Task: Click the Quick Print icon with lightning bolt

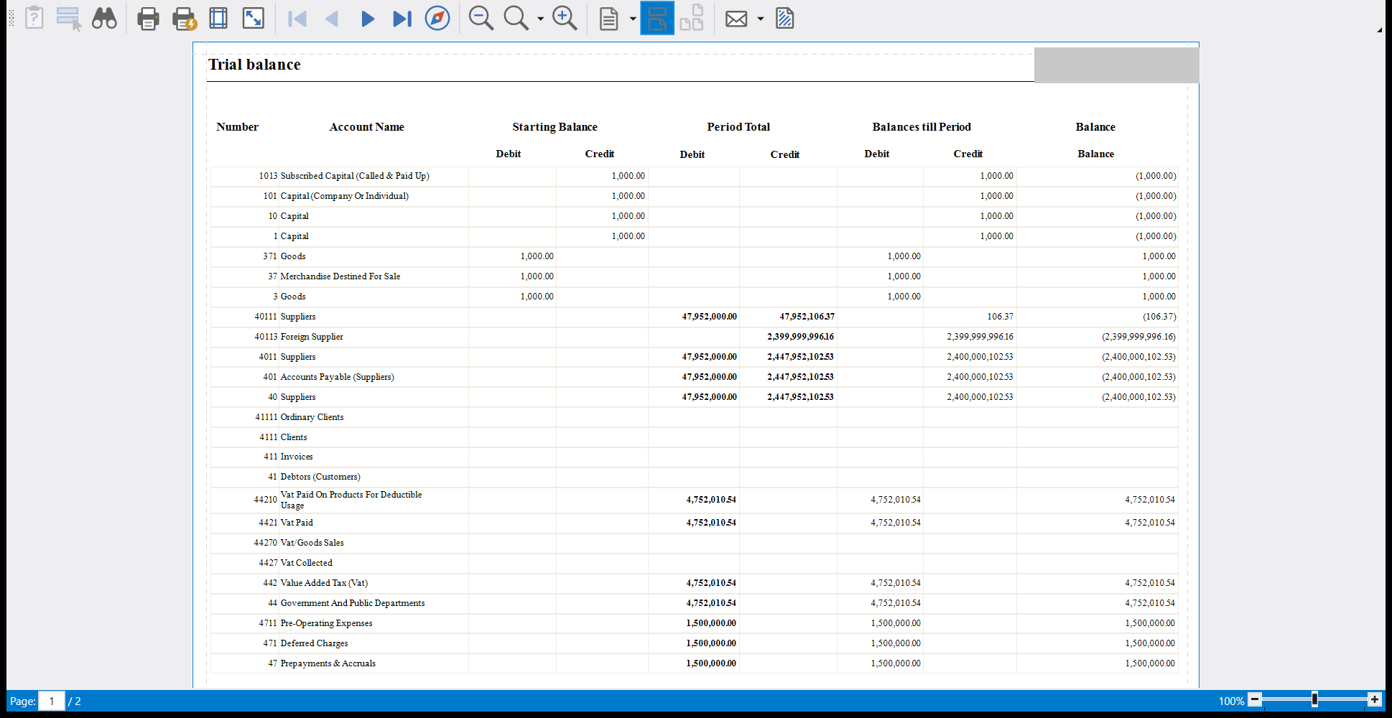Action: (x=185, y=18)
